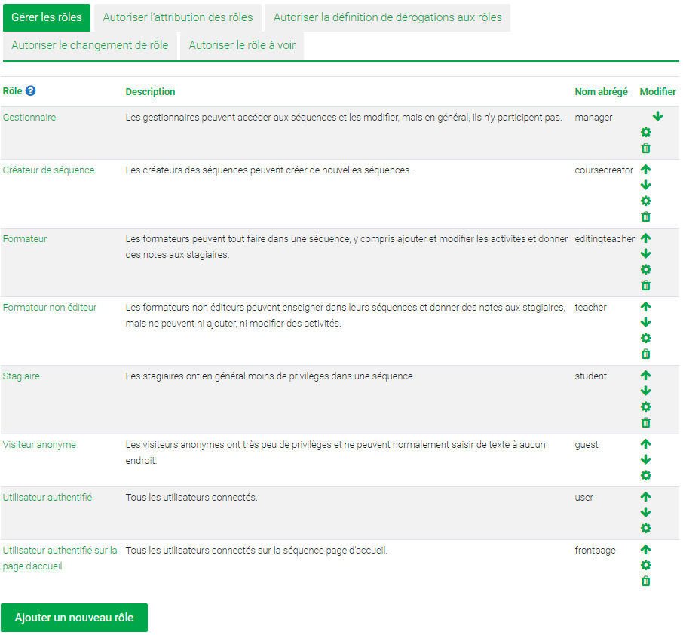Open the Visiteur anonyme role link

(x=39, y=444)
